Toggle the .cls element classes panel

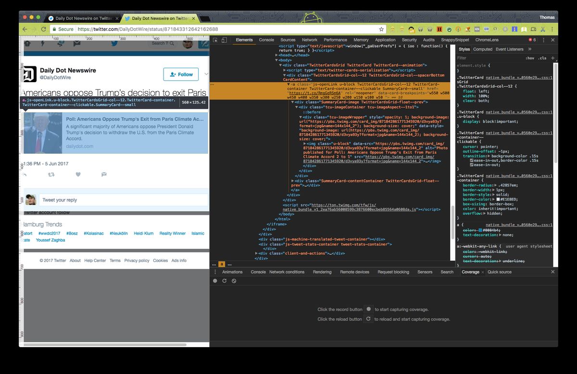542,58
